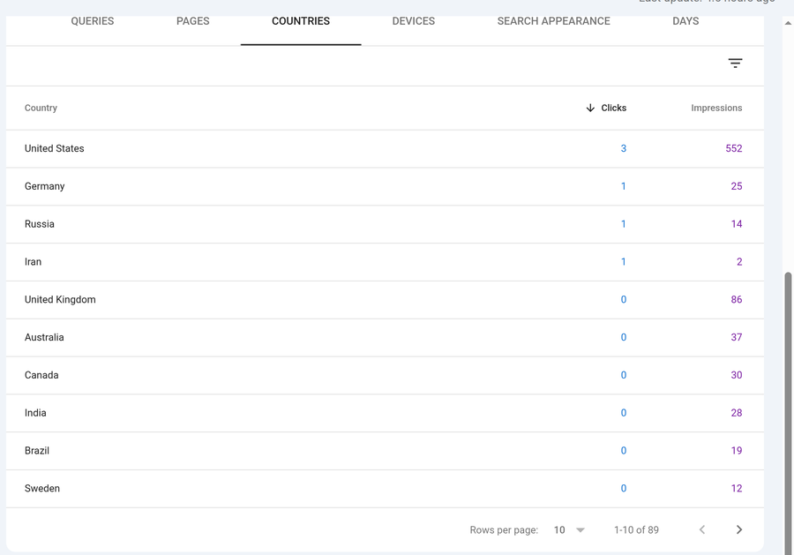
Task: Click United Kingdom impressions value 86
Action: click(x=737, y=300)
